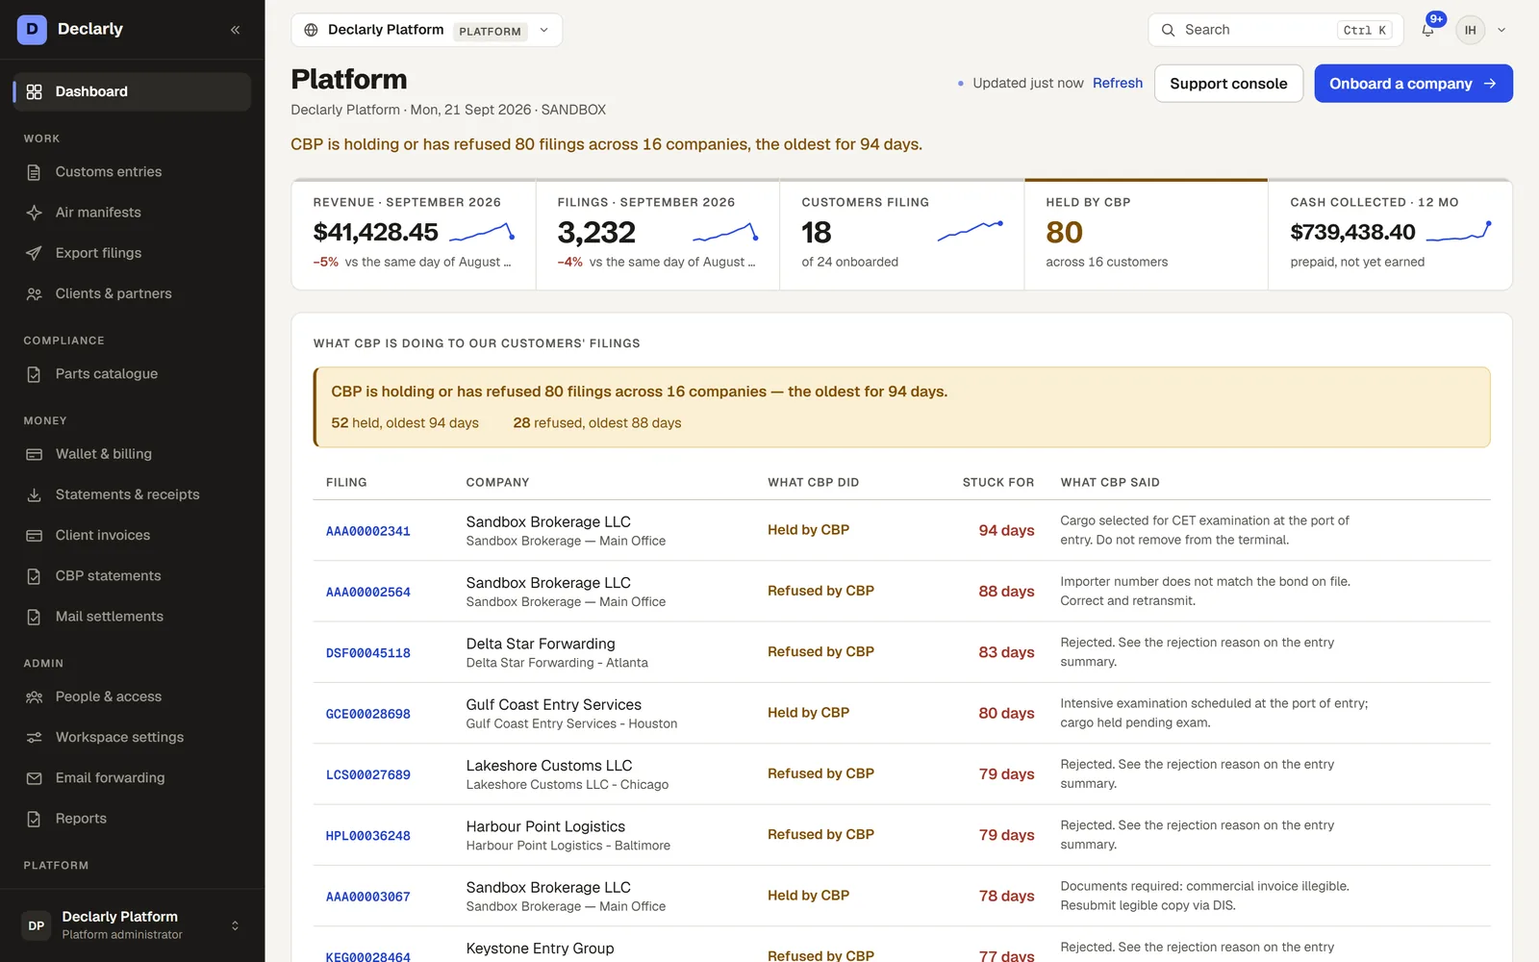Open filing GCE00028698

coord(368,714)
